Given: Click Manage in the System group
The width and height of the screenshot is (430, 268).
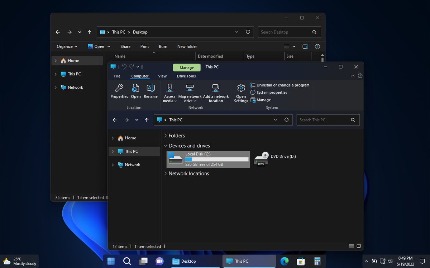Looking at the screenshot, I should pyautogui.click(x=261, y=100).
